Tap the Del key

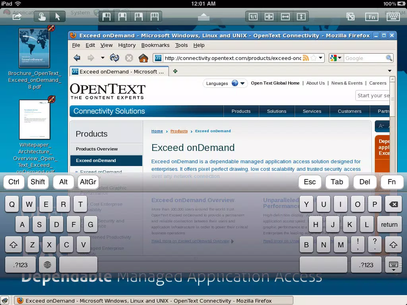coord(365,182)
